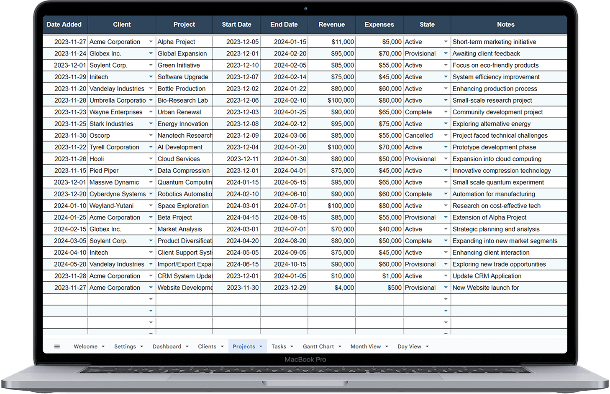Open the Month View tab
Image resolution: width=610 pixels, height=394 pixels.
click(x=366, y=346)
